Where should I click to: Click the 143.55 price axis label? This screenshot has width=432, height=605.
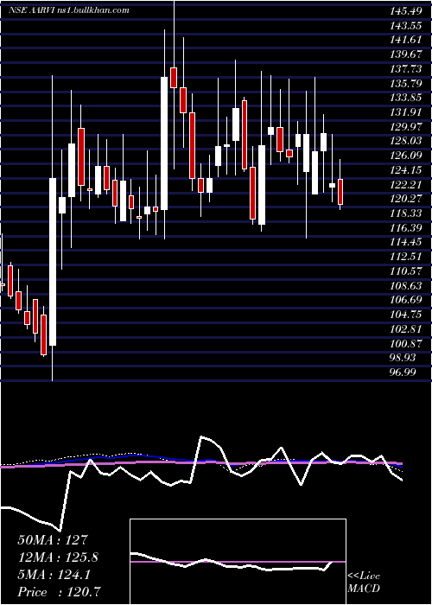tap(405, 25)
